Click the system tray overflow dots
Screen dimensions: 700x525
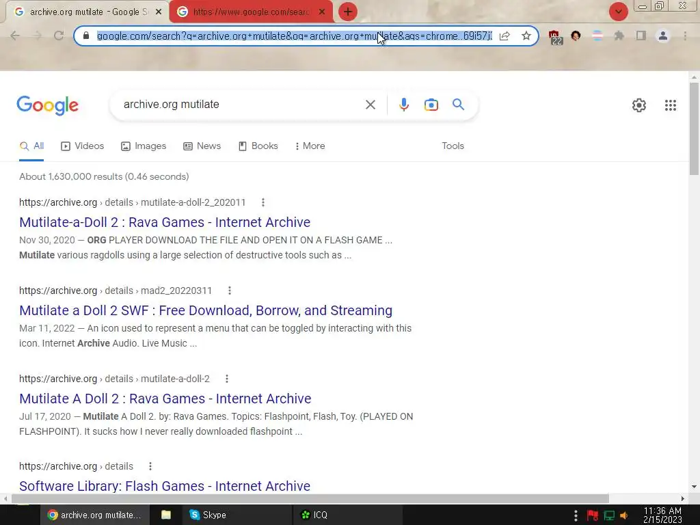[576, 515]
